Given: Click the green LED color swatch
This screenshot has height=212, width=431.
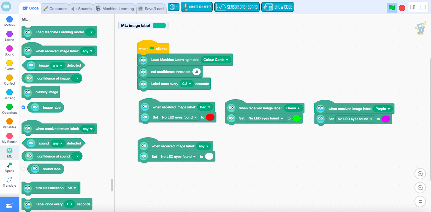Looking at the screenshot, I should click(297, 118).
